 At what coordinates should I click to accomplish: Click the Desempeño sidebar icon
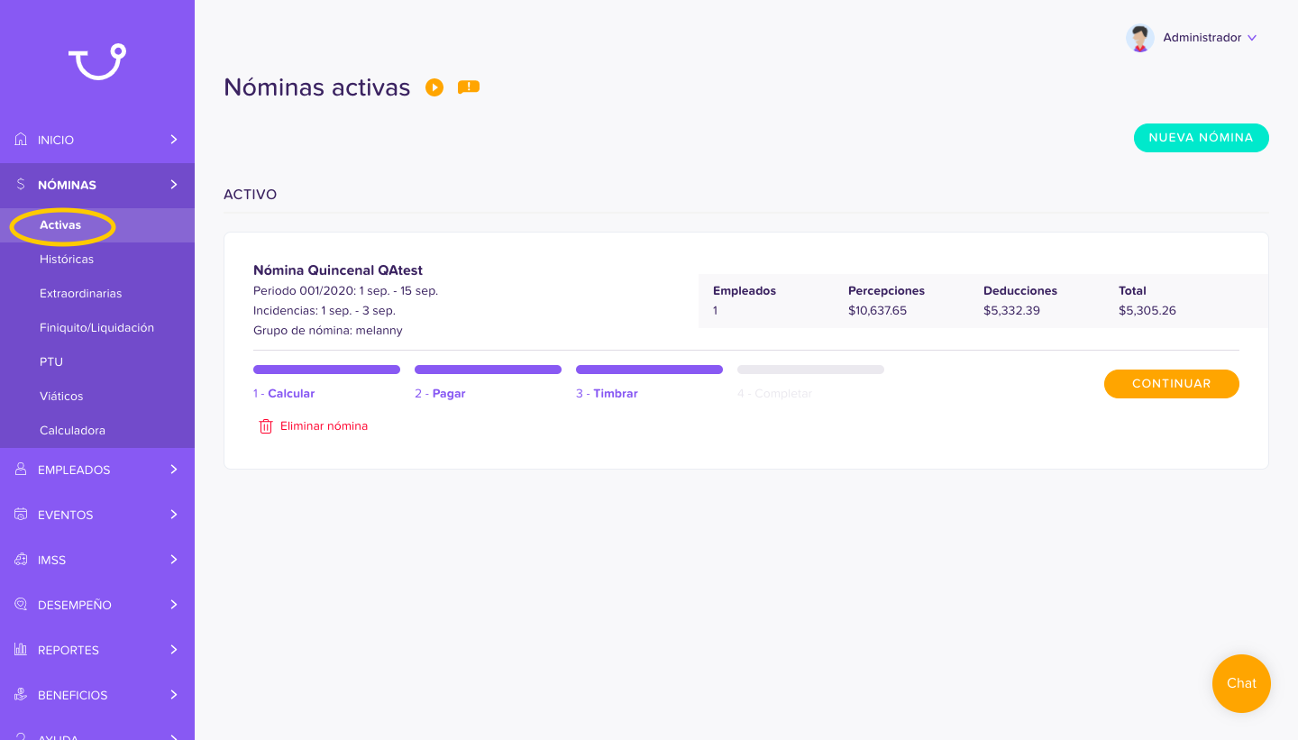tap(22, 605)
